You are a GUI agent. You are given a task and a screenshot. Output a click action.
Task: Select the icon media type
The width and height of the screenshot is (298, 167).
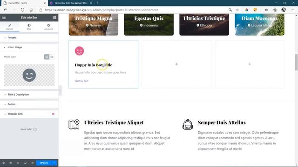(47, 57)
